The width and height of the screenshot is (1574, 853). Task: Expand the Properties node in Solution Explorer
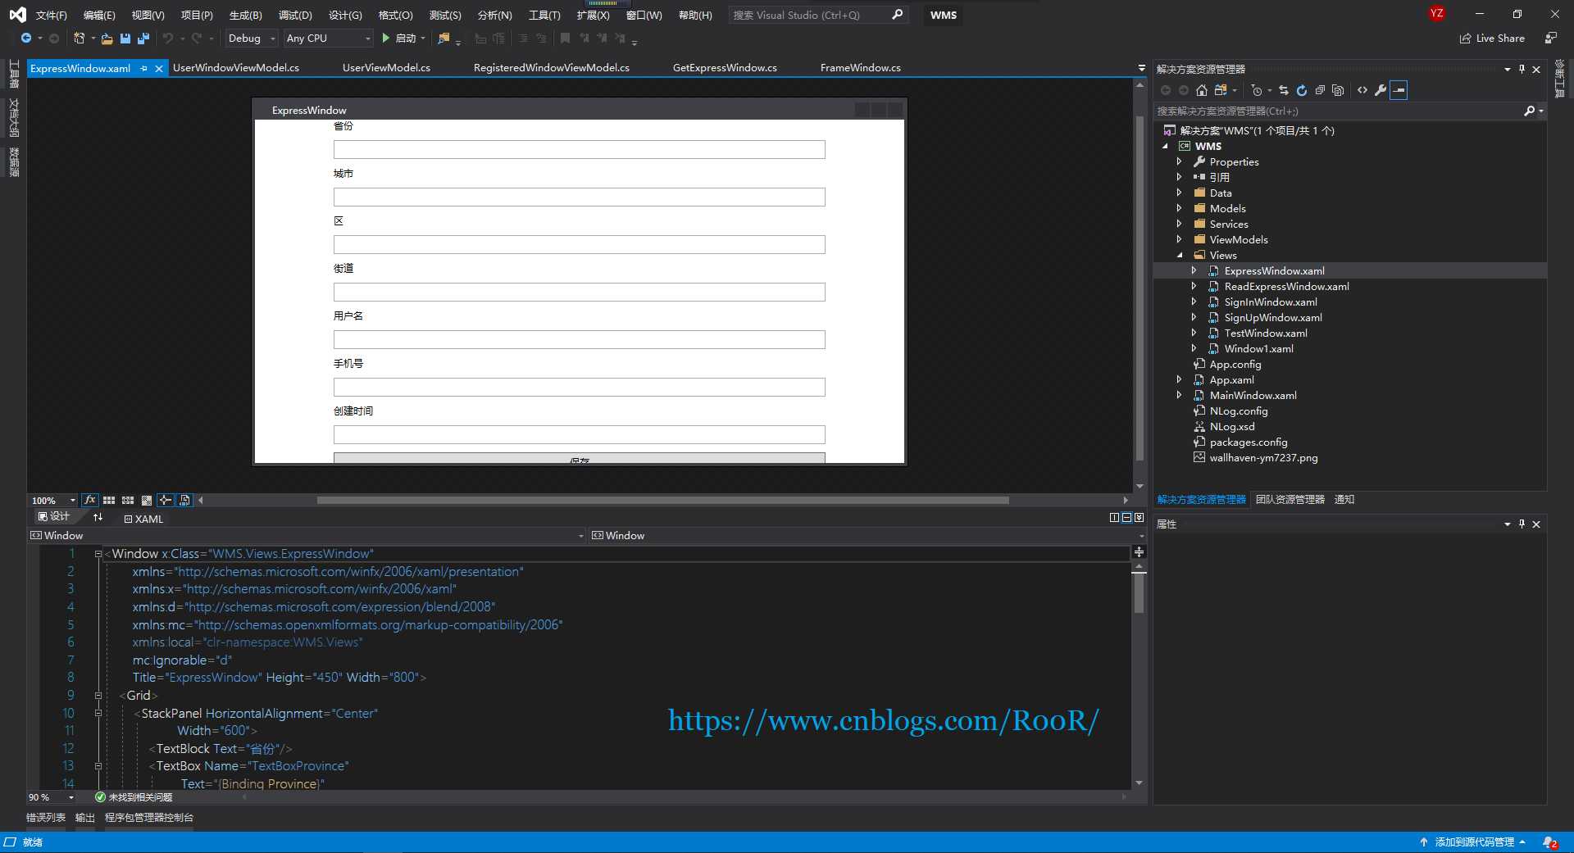coord(1180,162)
